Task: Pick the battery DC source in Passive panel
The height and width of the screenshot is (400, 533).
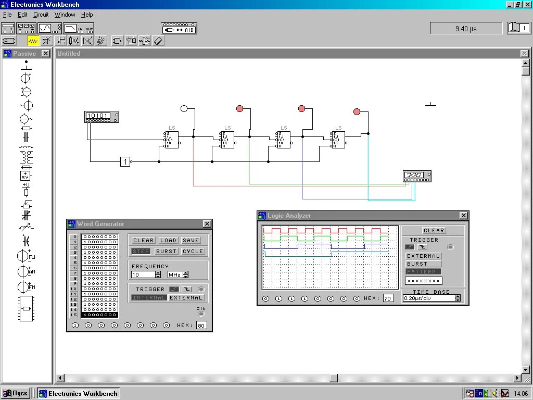Action: (x=26, y=78)
